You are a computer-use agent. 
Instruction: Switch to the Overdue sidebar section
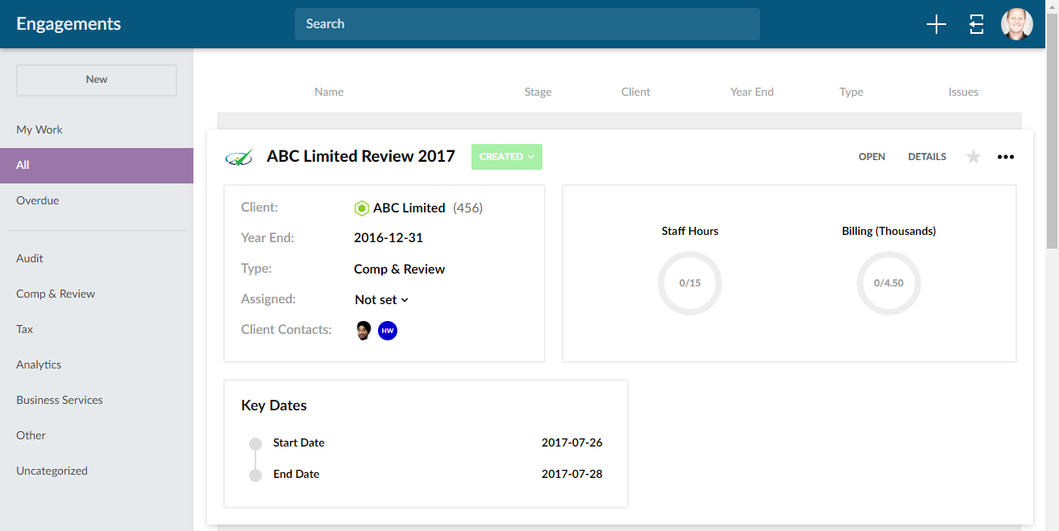37,200
